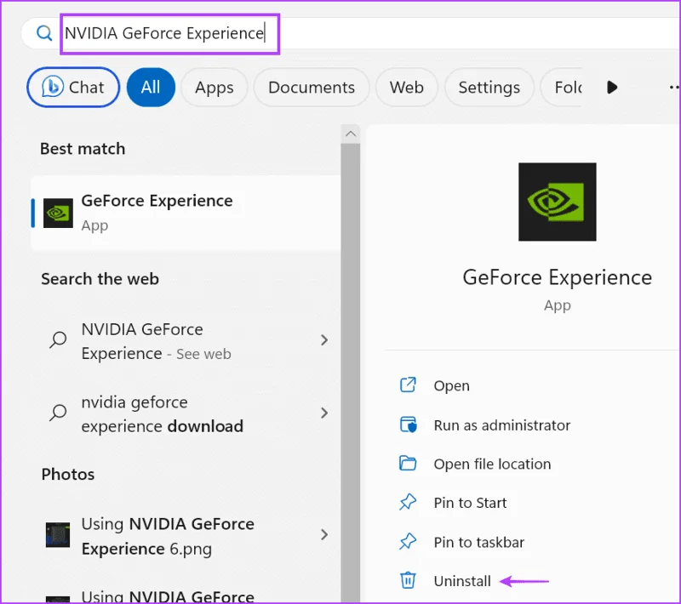This screenshot has width=681, height=604.
Task: Click the Search the web heading
Action: click(x=100, y=279)
